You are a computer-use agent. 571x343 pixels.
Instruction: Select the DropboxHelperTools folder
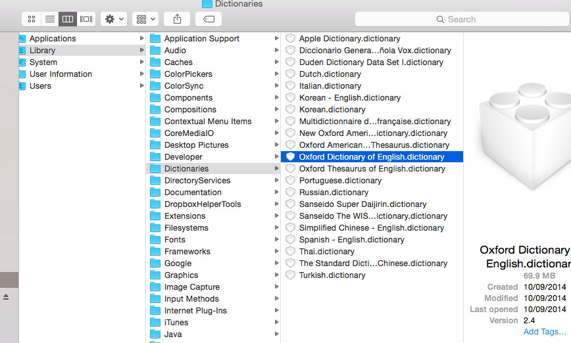(213, 204)
